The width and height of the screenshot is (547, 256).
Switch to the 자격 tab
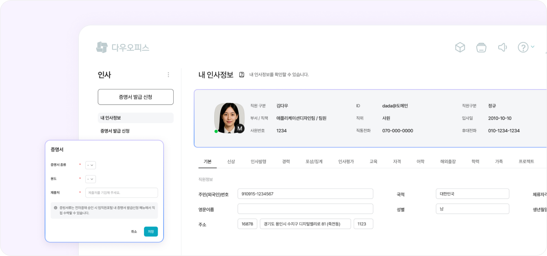pyautogui.click(x=397, y=162)
